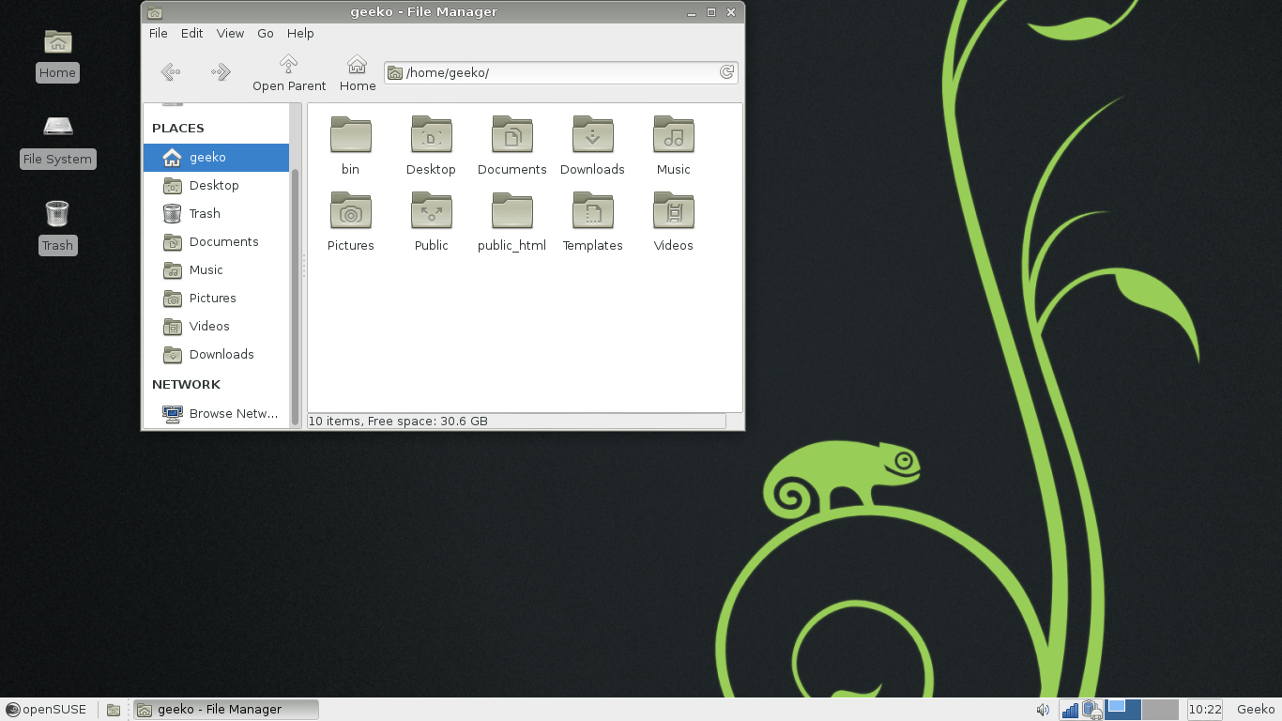The image size is (1282, 721).
Task: Open the File menu
Action: point(158,33)
